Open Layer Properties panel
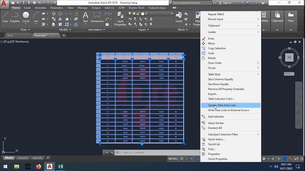 120,19
